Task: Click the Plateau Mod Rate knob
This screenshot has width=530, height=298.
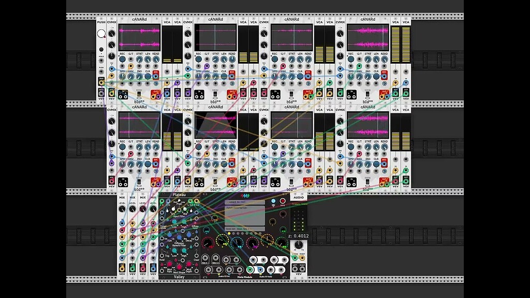Action: tap(169, 264)
